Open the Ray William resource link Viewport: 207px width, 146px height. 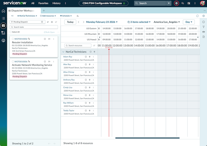pos(68,103)
